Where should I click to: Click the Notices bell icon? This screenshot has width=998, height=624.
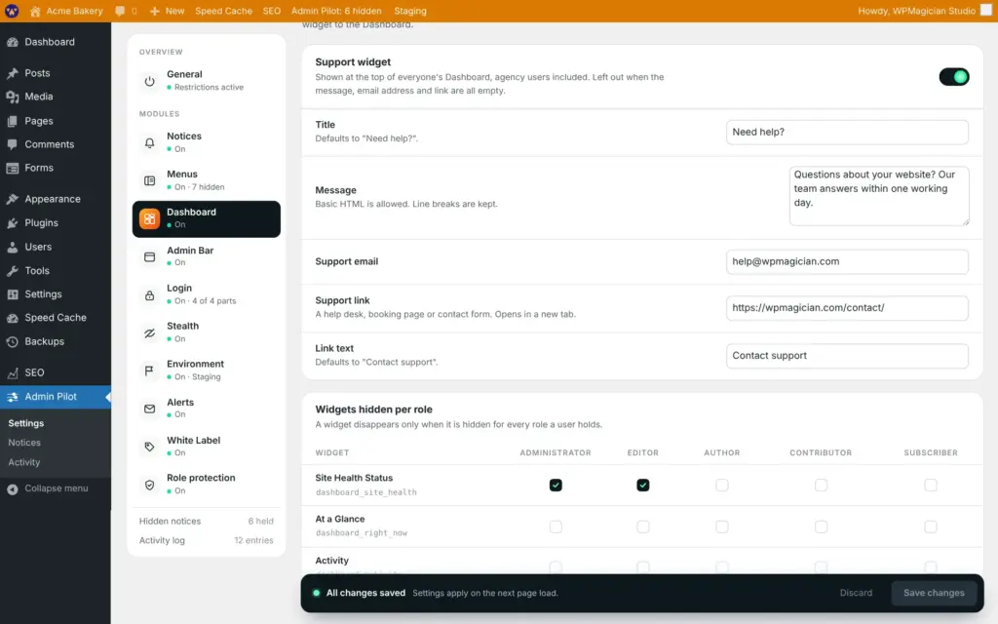[x=149, y=142]
